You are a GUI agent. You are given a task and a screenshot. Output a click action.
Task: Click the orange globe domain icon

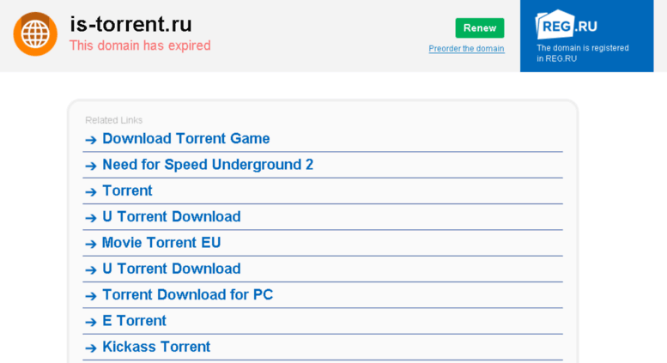pyautogui.click(x=35, y=34)
